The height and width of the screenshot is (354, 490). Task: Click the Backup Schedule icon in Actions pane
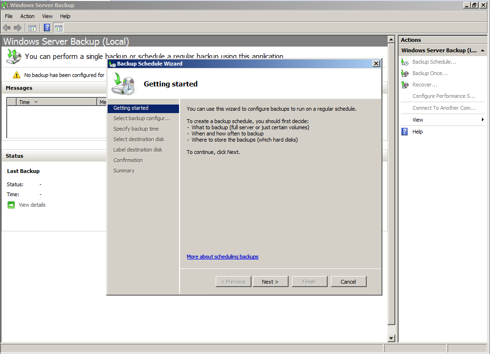pos(405,62)
